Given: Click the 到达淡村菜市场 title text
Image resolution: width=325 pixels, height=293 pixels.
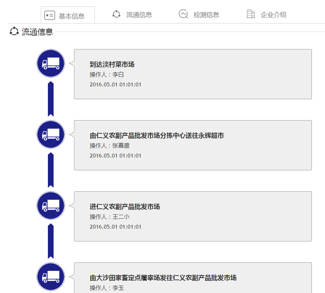Looking at the screenshot, I should click(x=112, y=64).
